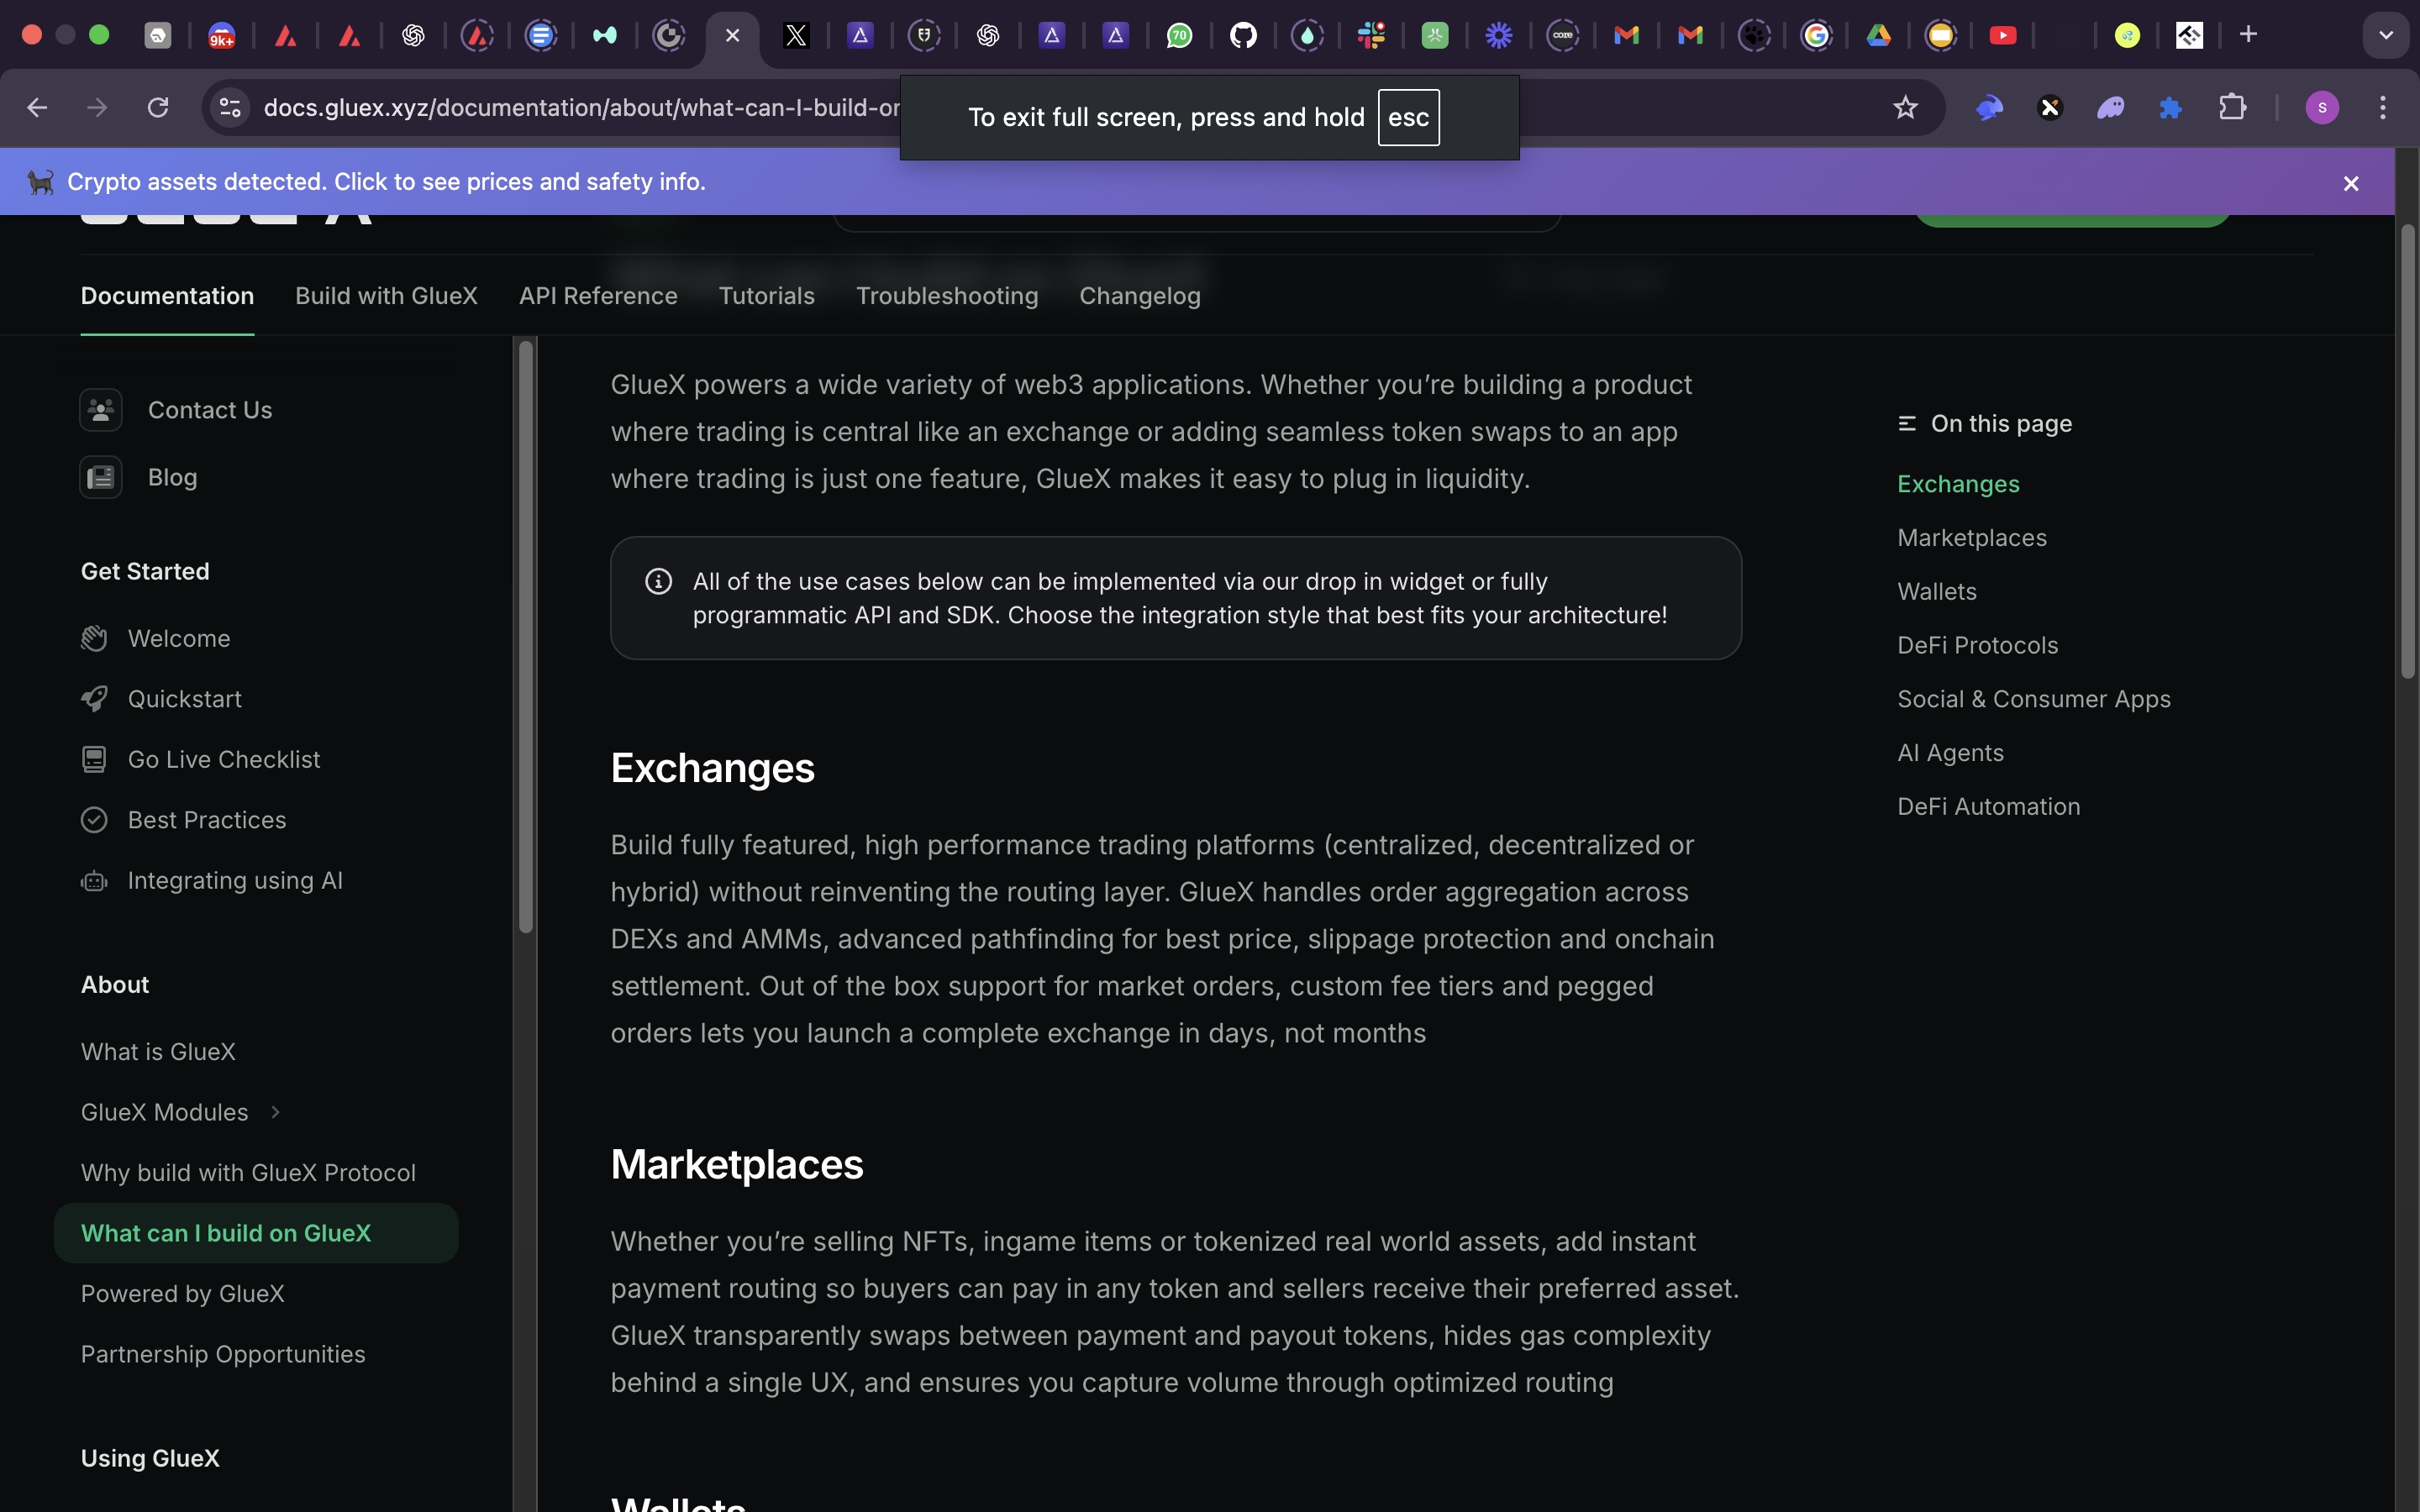Open the browser Extensions puzzle icon
The width and height of the screenshot is (2420, 1512).
coord(2232,108)
